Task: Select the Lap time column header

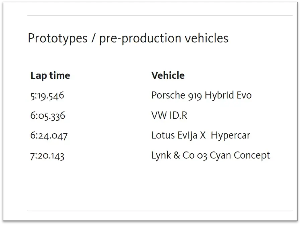Action: coord(50,76)
